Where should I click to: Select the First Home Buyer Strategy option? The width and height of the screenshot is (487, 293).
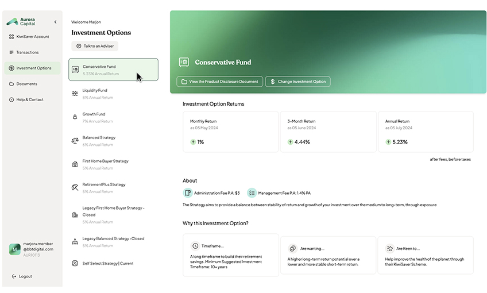113,164
